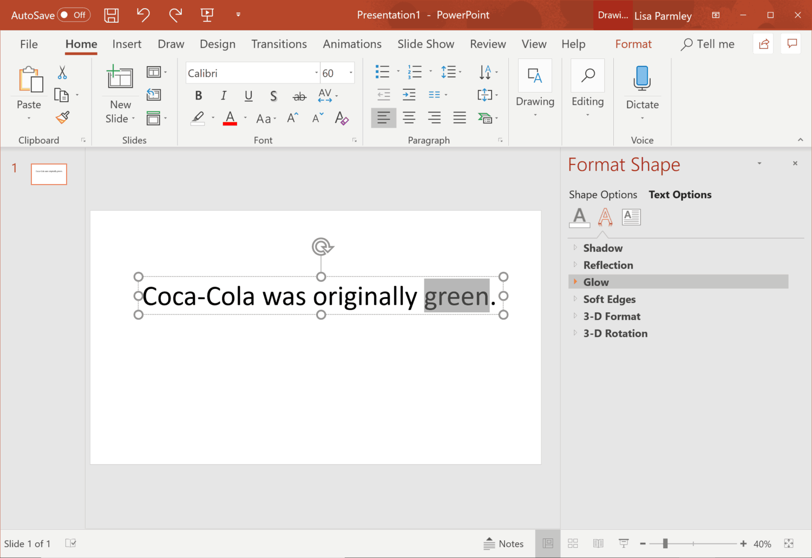Switch to the Design tab
Image resolution: width=812 pixels, height=558 pixels.
[218, 44]
